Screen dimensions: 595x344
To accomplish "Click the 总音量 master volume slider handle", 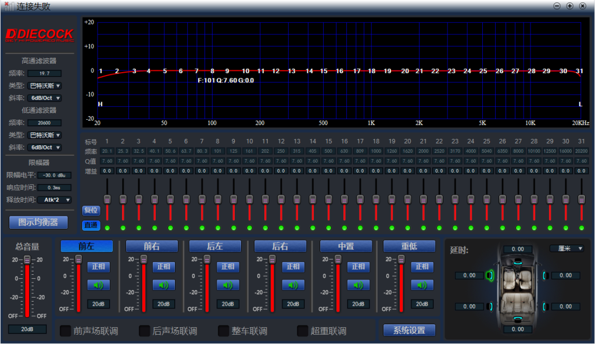I will pyautogui.click(x=27, y=260).
